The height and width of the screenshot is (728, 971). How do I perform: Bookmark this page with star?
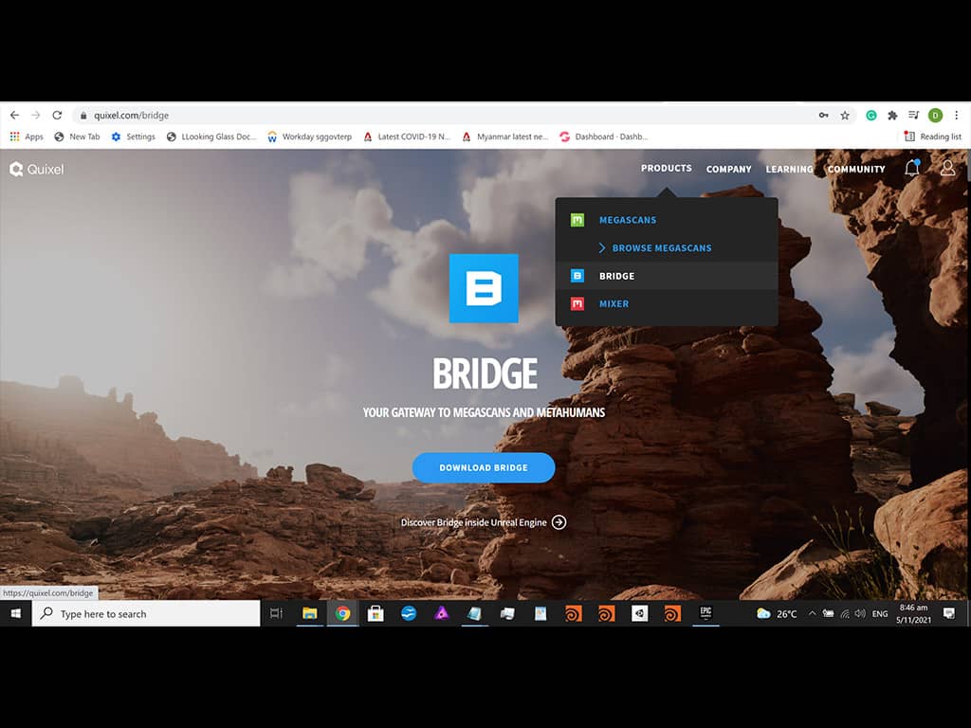tap(845, 115)
